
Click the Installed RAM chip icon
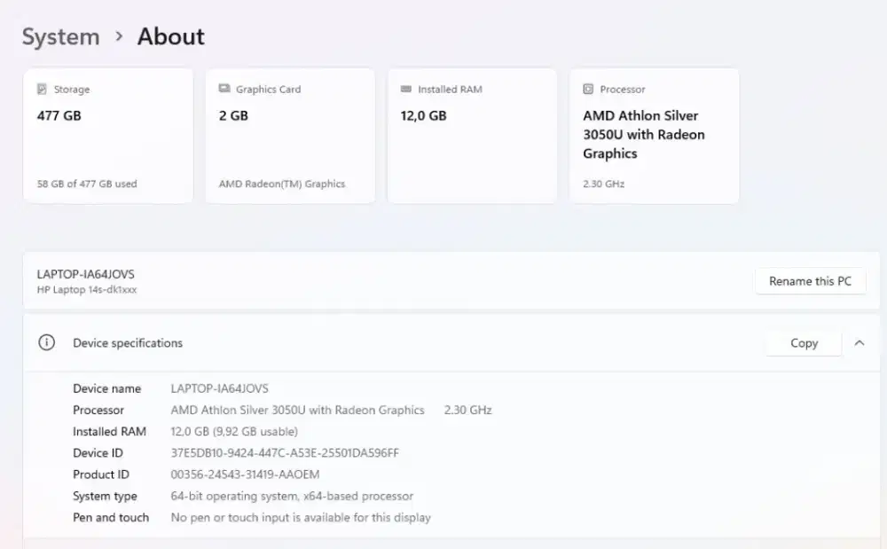(x=406, y=90)
